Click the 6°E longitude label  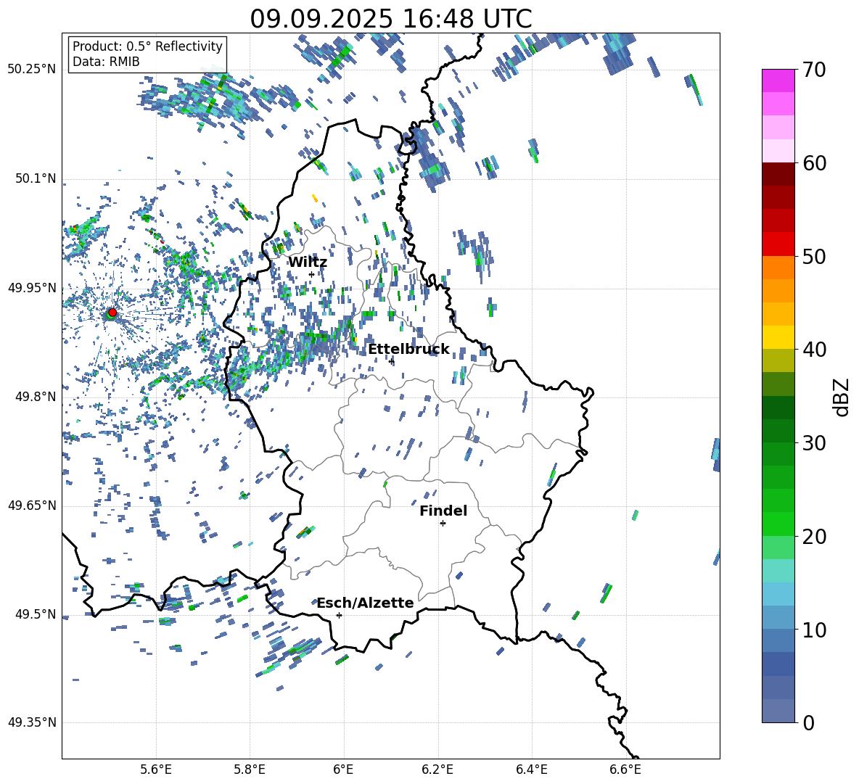pyautogui.click(x=343, y=769)
